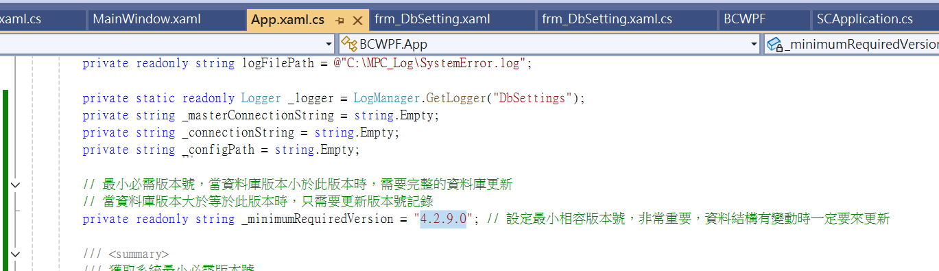Close the App.xaml.cs tab

(357, 21)
